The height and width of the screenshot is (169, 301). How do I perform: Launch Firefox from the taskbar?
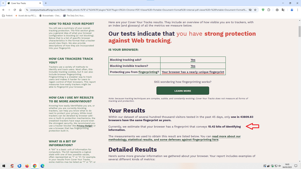point(27,166)
